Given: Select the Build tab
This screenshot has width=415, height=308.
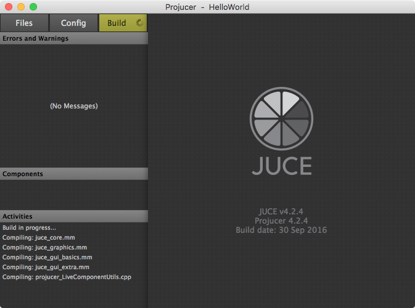Looking at the screenshot, I should point(123,23).
